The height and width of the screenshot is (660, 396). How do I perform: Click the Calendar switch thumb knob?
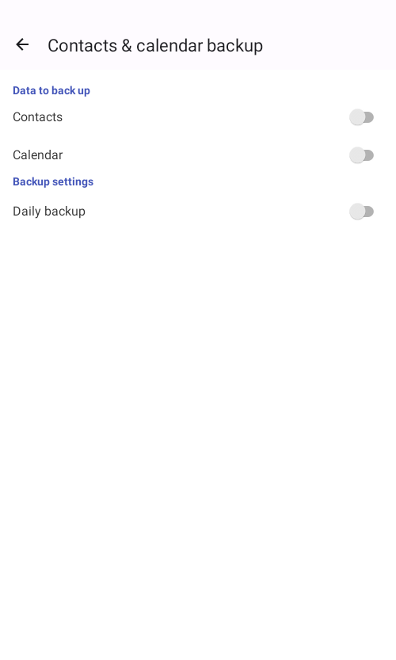[357, 155]
